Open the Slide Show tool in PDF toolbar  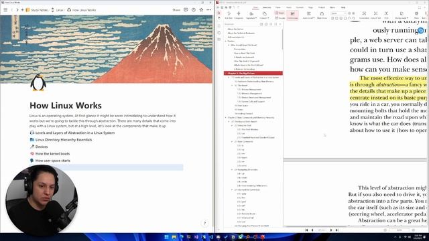322,15
